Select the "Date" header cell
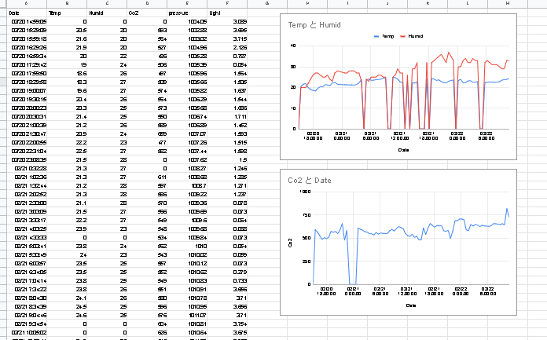The height and width of the screenshot is (340, 547). pos(14,13)
